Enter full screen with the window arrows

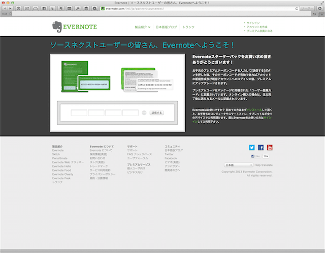click(321, 3)
